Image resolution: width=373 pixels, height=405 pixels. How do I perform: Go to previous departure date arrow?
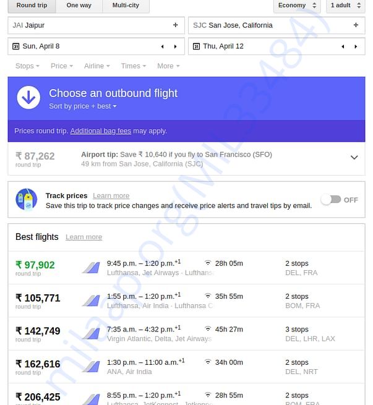(x=163, y=46)
